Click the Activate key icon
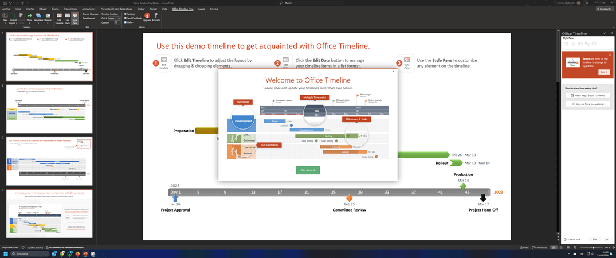Image resolution: width=616 pixels, height=258 pixels. [156, 17]
